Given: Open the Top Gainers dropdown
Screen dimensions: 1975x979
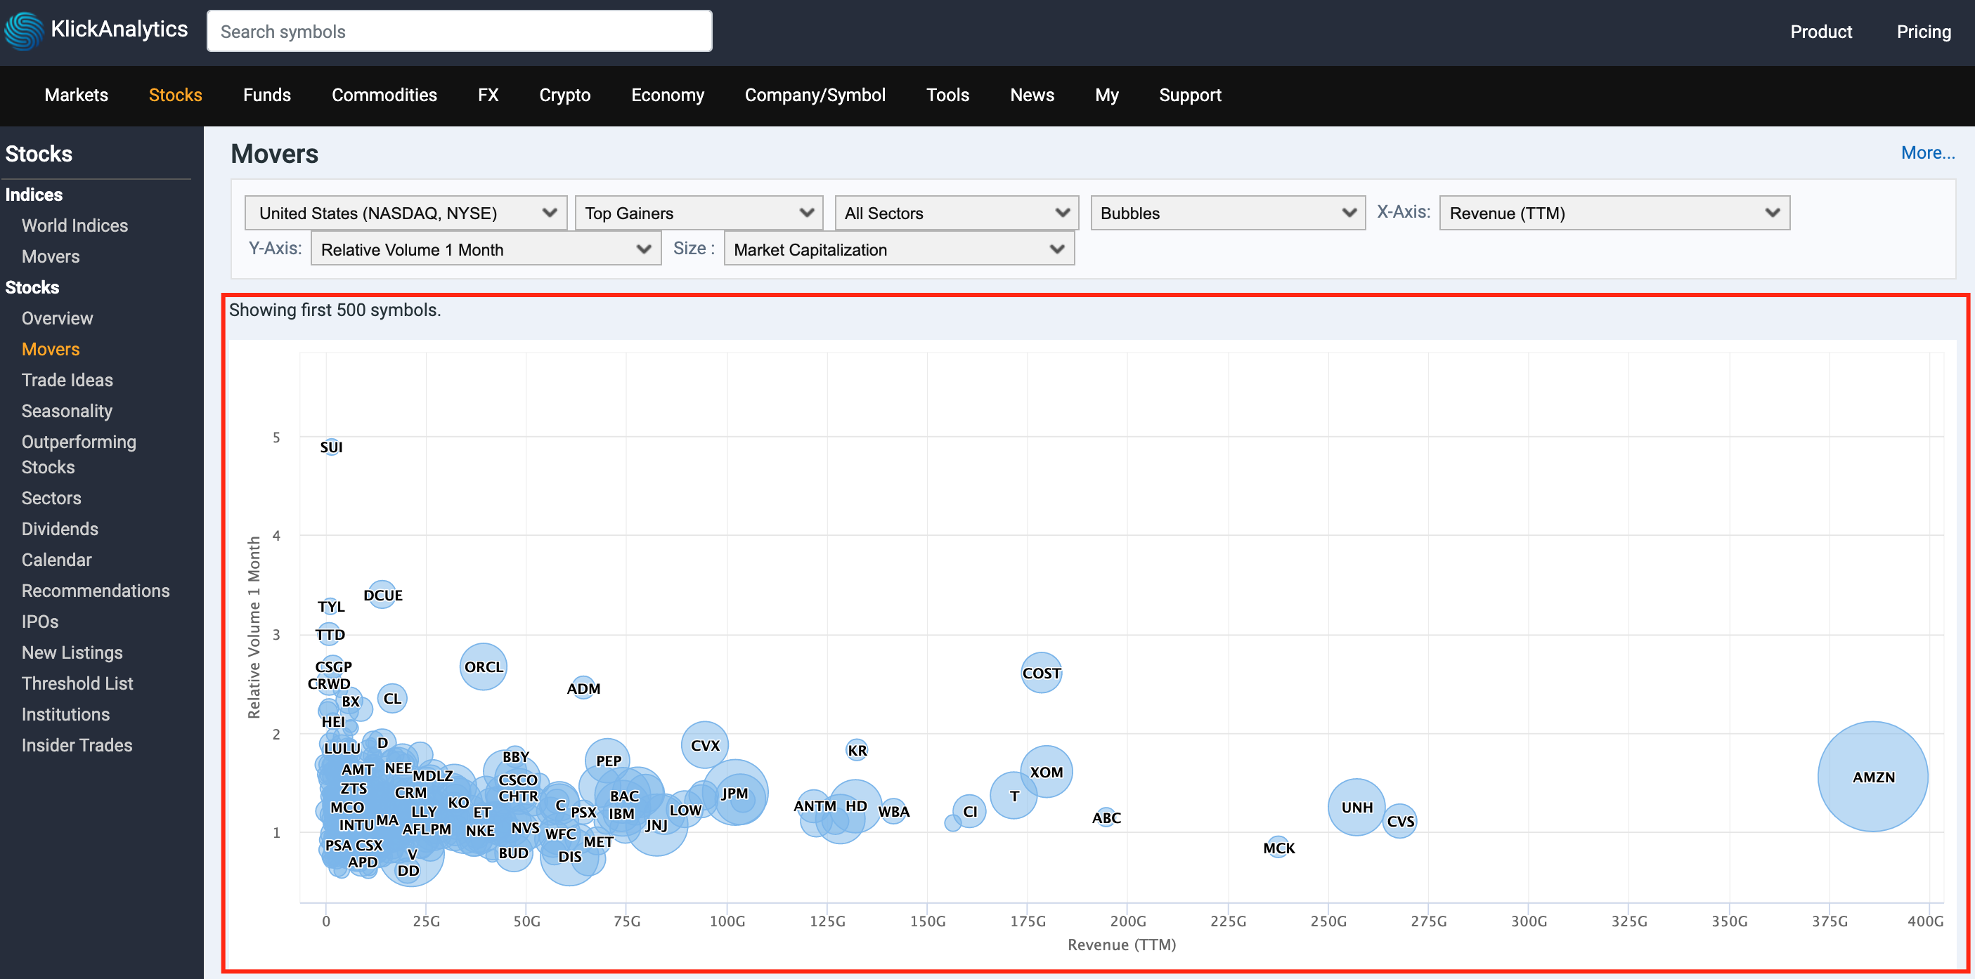Looking at the screenshot, I should pos(699,213).
